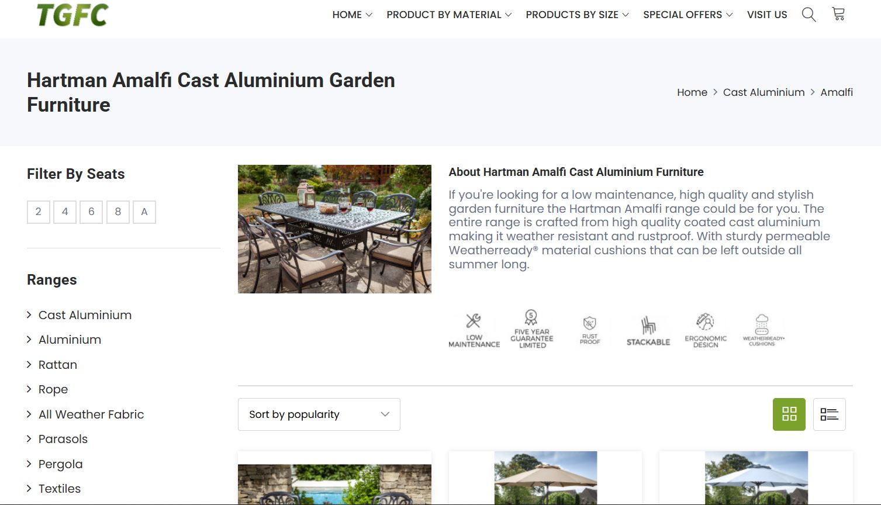Expand the Special Offers menu

click(x=687, y=15)
